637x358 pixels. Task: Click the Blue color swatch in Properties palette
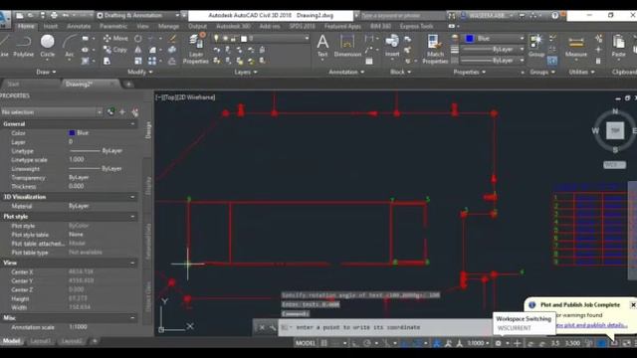72,132
